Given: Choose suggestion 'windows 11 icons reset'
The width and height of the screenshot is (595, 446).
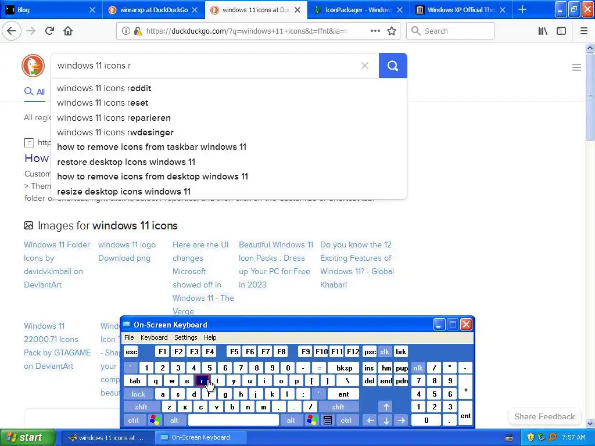Looking at the screenshot, I should pos(102,103).
